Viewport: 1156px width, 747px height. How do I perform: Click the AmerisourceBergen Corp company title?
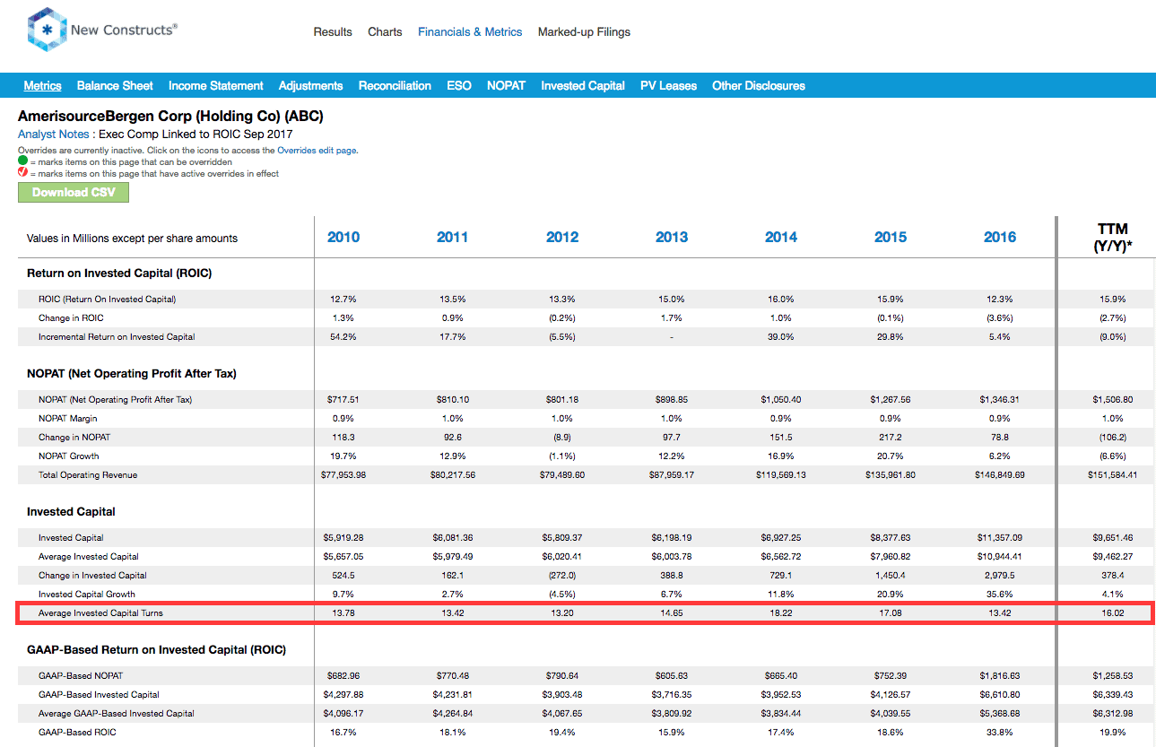170,117
